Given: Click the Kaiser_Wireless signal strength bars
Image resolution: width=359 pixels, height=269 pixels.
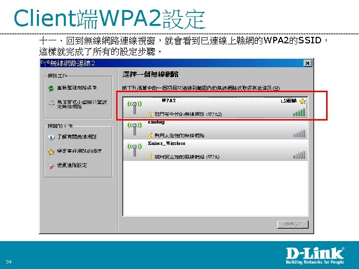Looking at the screenshot, I should [299, 155].
